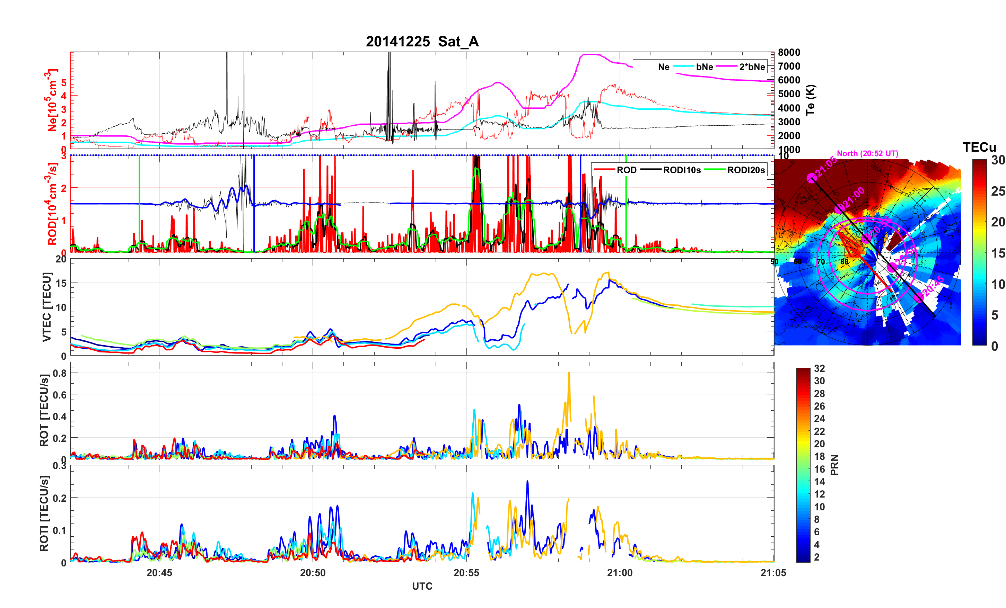Click the magenta 20:45 track marker on map
Screen dimensions: 1006x608
click(x=919, y=297)
